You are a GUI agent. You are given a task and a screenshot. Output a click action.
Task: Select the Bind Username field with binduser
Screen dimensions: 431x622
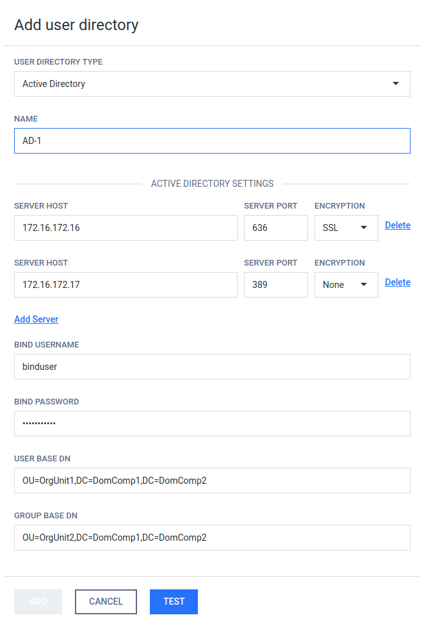(212, 366)
